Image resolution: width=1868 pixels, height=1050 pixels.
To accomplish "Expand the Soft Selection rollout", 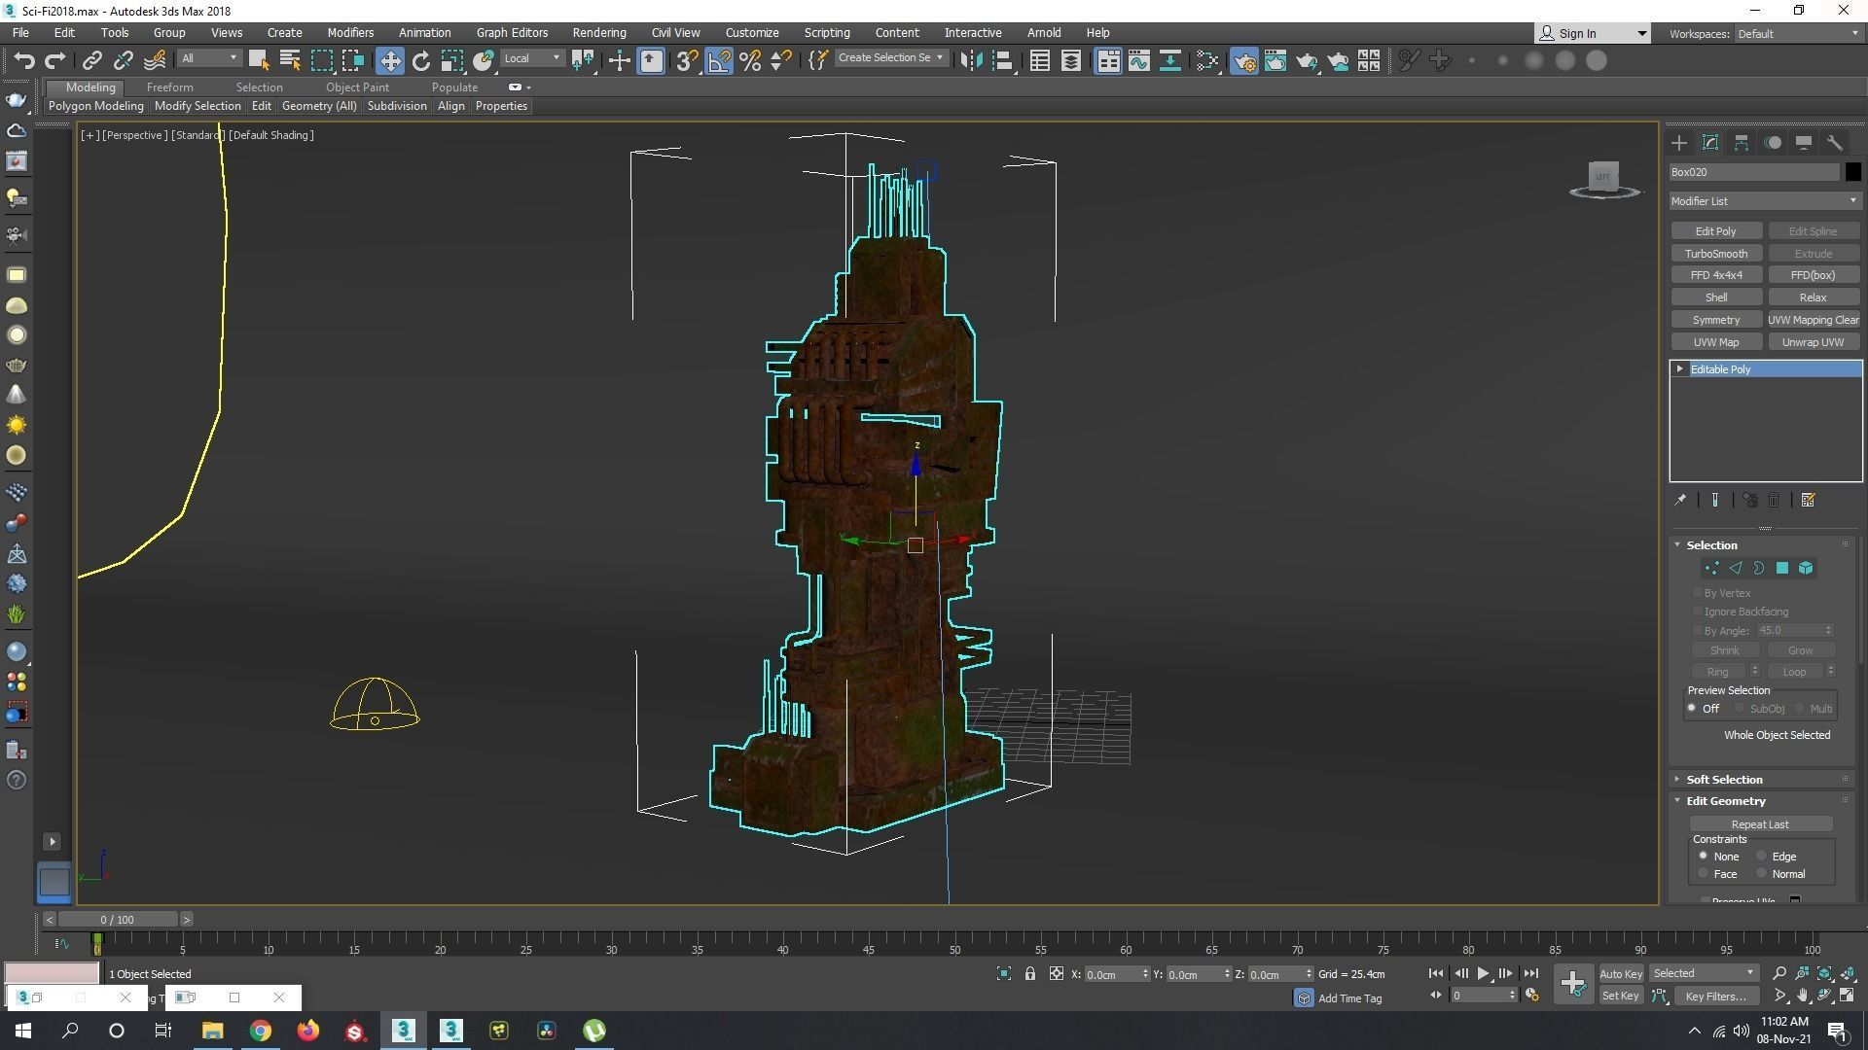I will tap(1724, 780).
